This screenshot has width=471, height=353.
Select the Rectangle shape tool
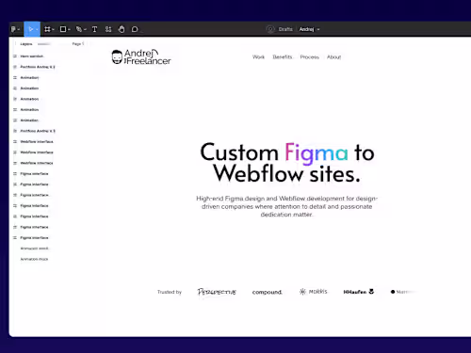[x=63, y=29]
